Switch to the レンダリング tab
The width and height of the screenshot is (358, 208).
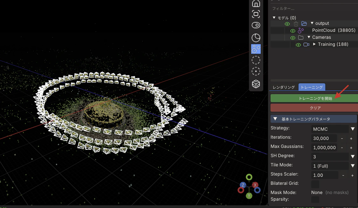pos(284,87)
